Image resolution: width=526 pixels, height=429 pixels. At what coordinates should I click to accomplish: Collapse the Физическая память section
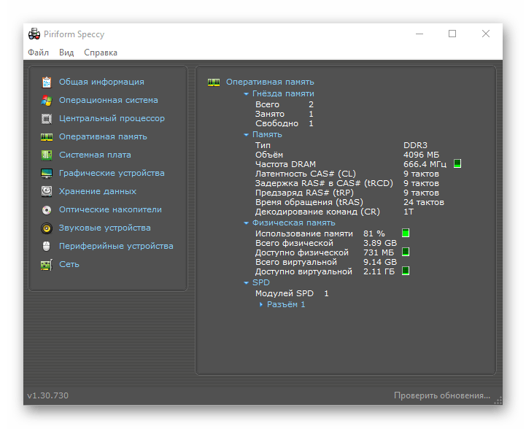click(247, 223)
